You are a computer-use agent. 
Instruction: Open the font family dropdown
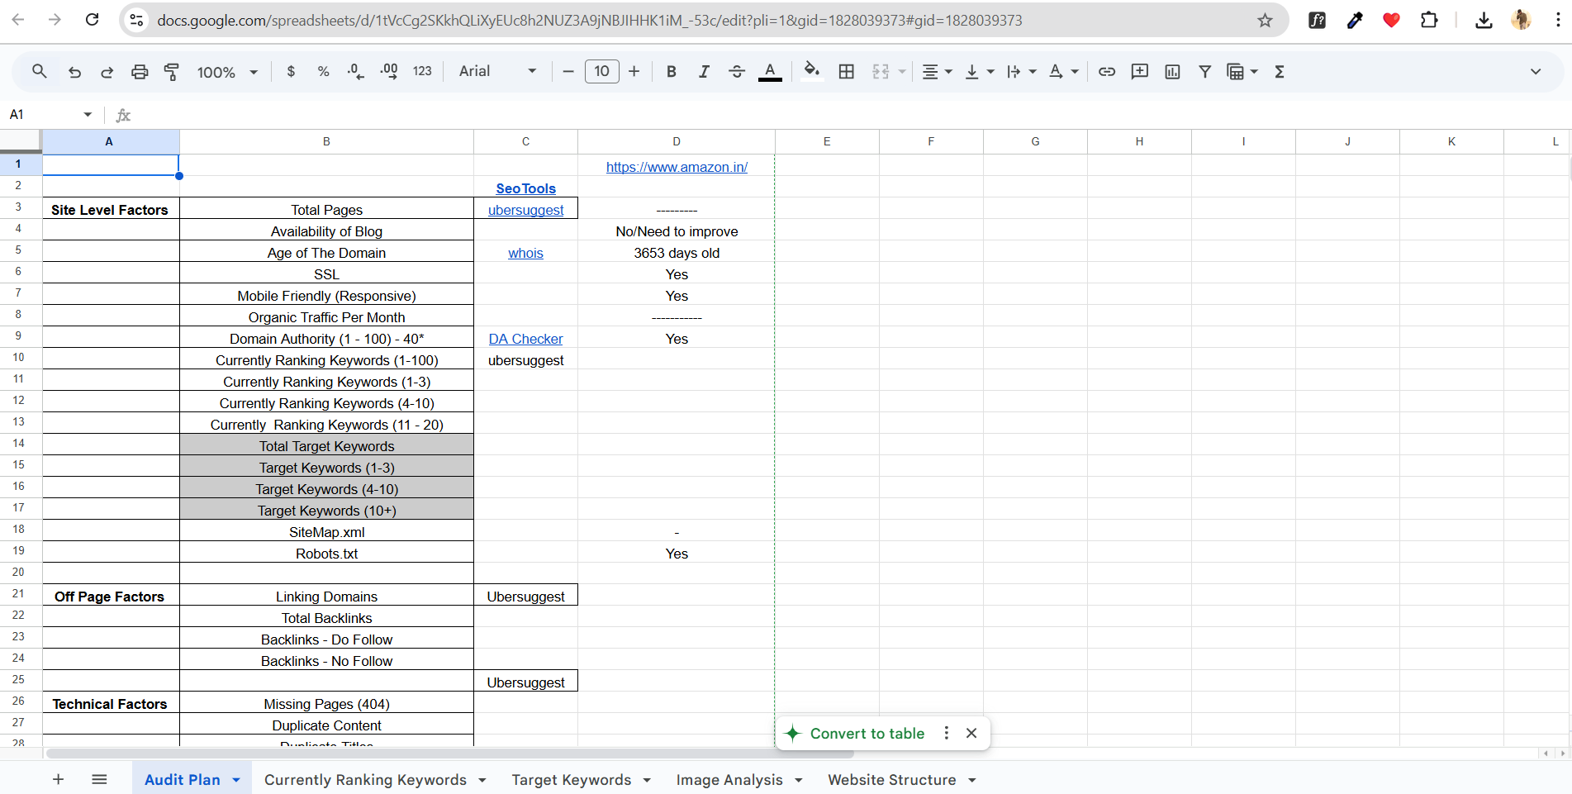coord(496,71)
